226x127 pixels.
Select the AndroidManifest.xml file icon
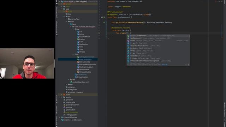[x=71, y=82]
